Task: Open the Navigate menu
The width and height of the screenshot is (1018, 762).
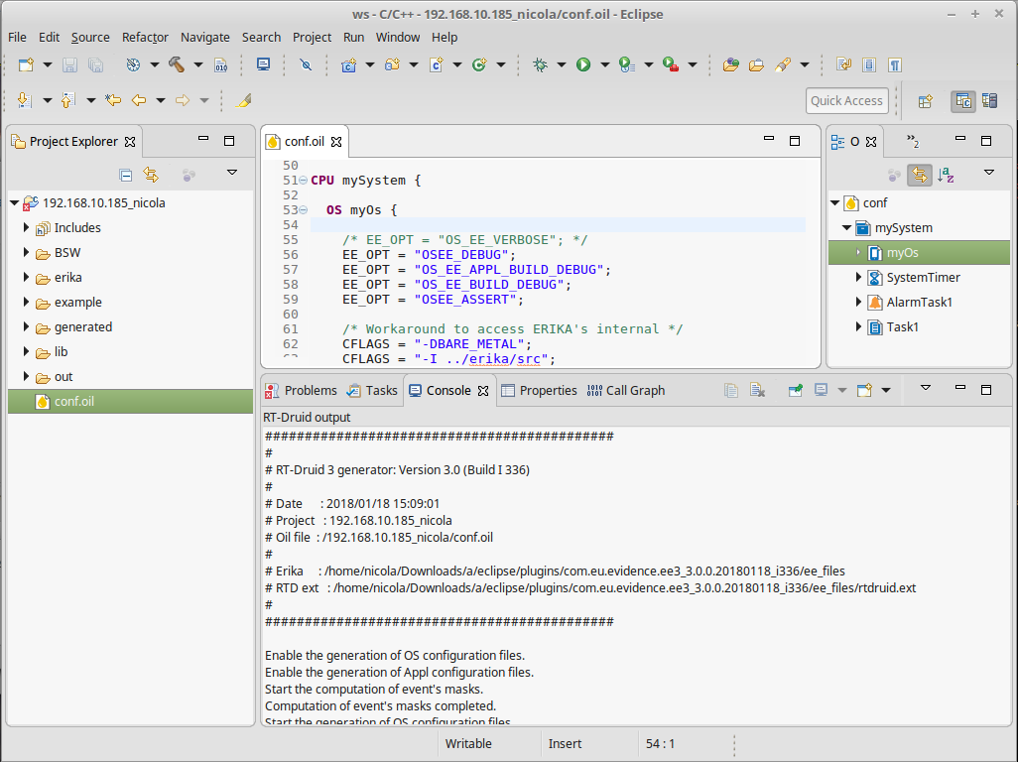Action: (x=205, y=37)
